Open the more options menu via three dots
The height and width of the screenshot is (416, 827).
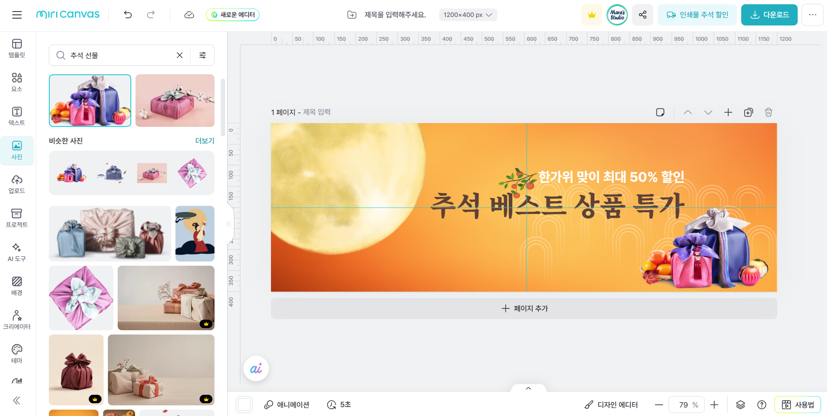point(813,14)
